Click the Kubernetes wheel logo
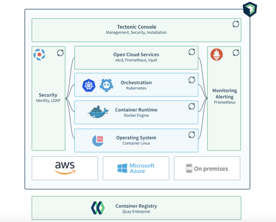 pyautogui.click(x=89, y=86)
